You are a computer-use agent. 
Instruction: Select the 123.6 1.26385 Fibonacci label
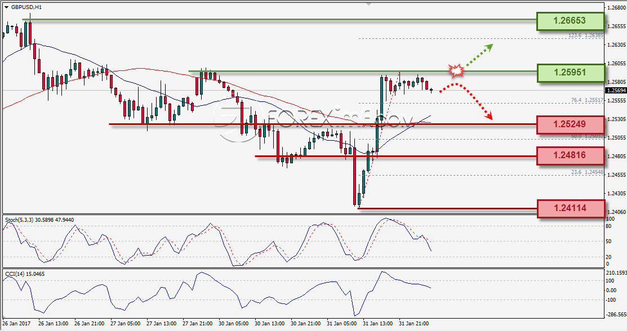(586, 35)
